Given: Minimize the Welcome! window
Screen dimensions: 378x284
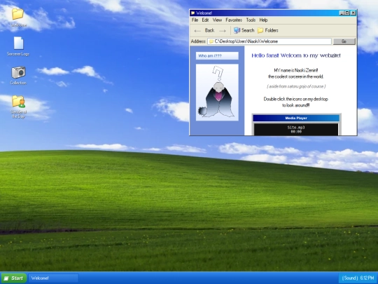Looking at the screenshot, I should pyautogui.click(x=342, y=13).
